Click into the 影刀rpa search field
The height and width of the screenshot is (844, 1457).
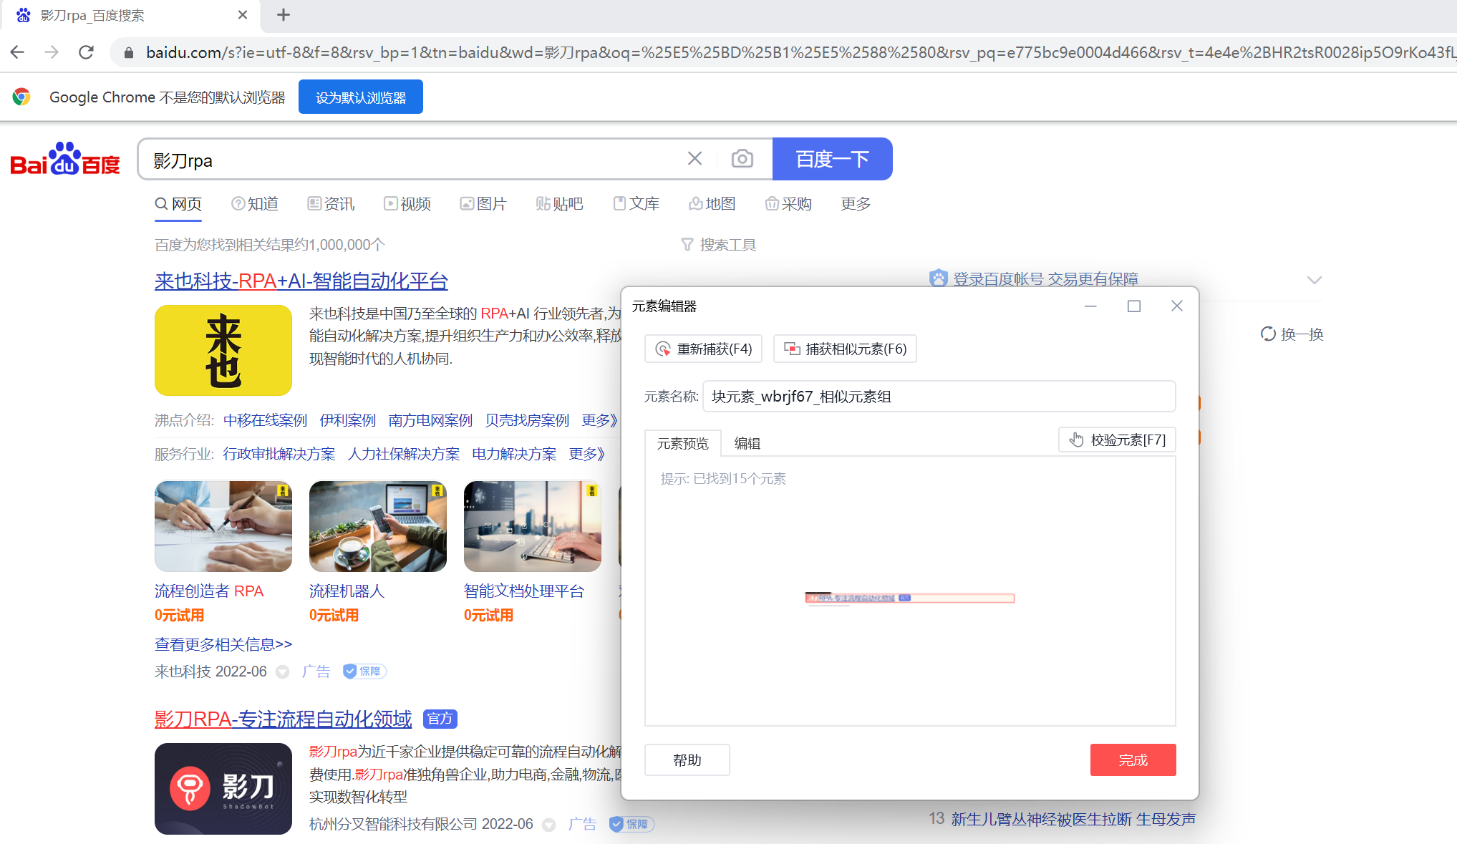click(415, 160)
